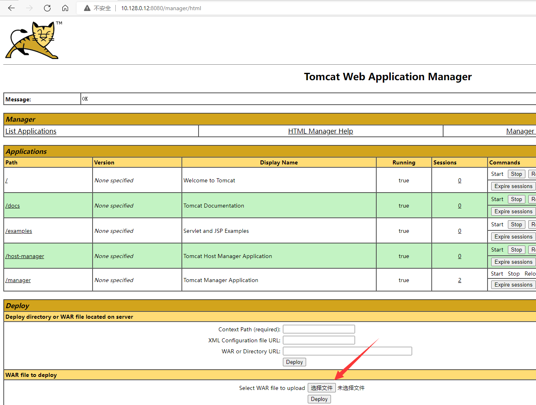Open HTML Manager Help link
Viewport: 536px width, 405px height.
pyautogui.click(x=320, y=131)
